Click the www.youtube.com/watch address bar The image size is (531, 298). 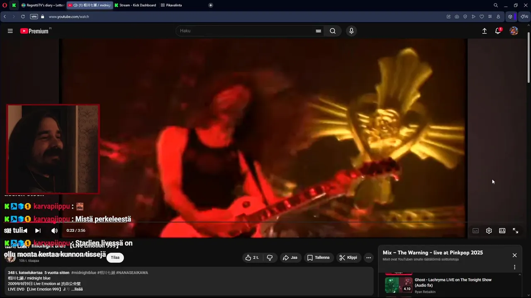(x=69, y=17)
